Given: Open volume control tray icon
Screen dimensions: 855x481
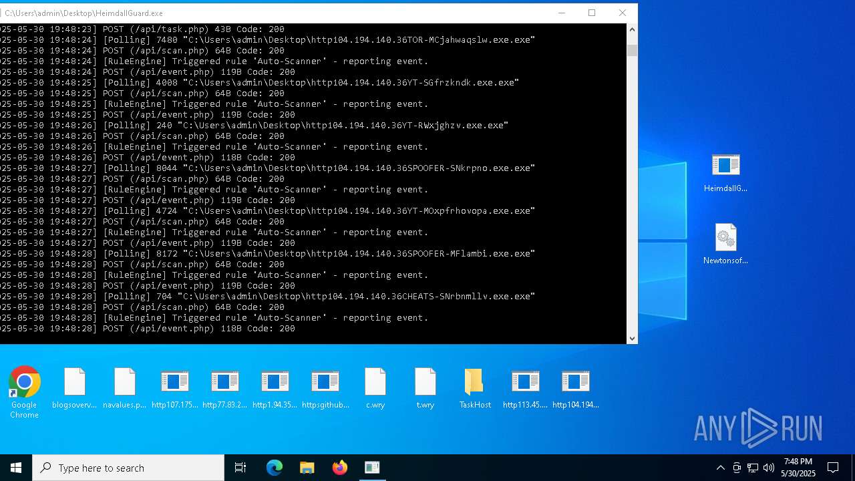Looking at the screenshot, I should [769, 468].
